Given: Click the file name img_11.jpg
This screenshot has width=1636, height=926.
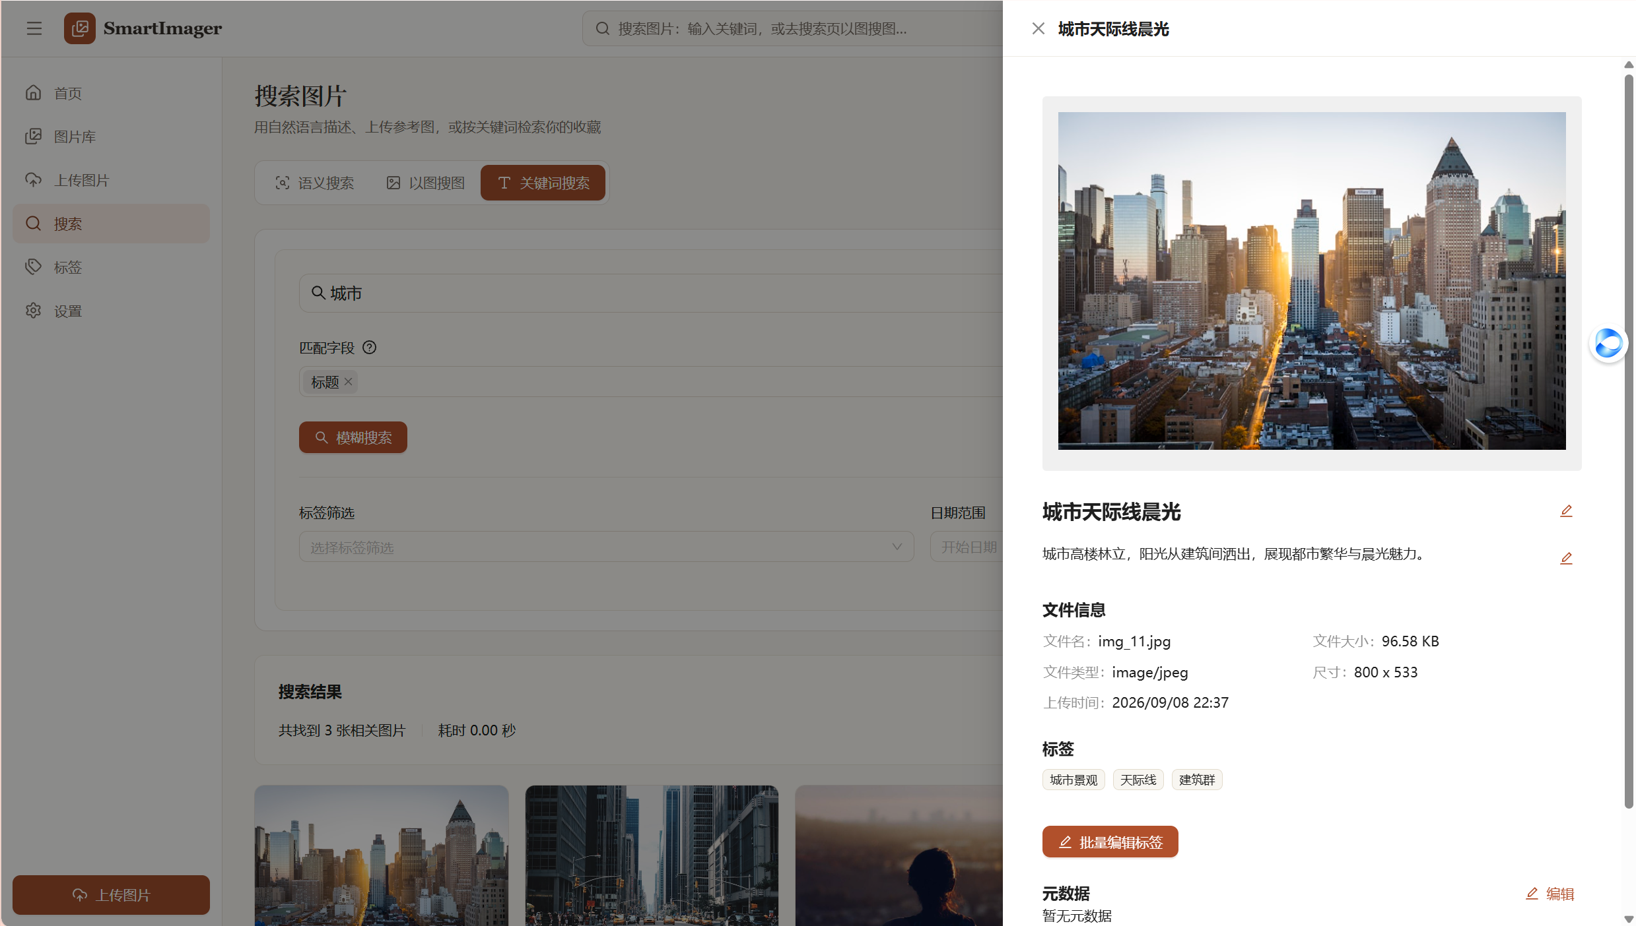Looking at the screenshot, I should [x=1134, y=641].
